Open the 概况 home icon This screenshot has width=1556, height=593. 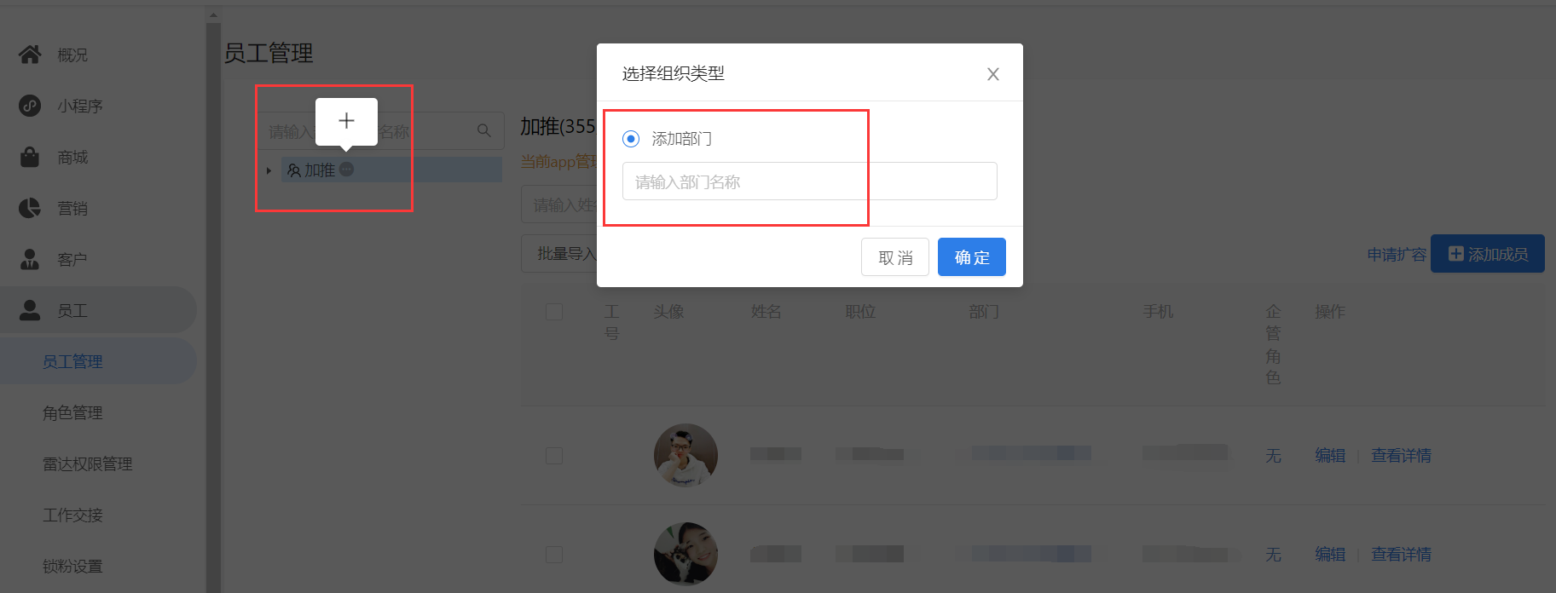(x=30, y=55)
